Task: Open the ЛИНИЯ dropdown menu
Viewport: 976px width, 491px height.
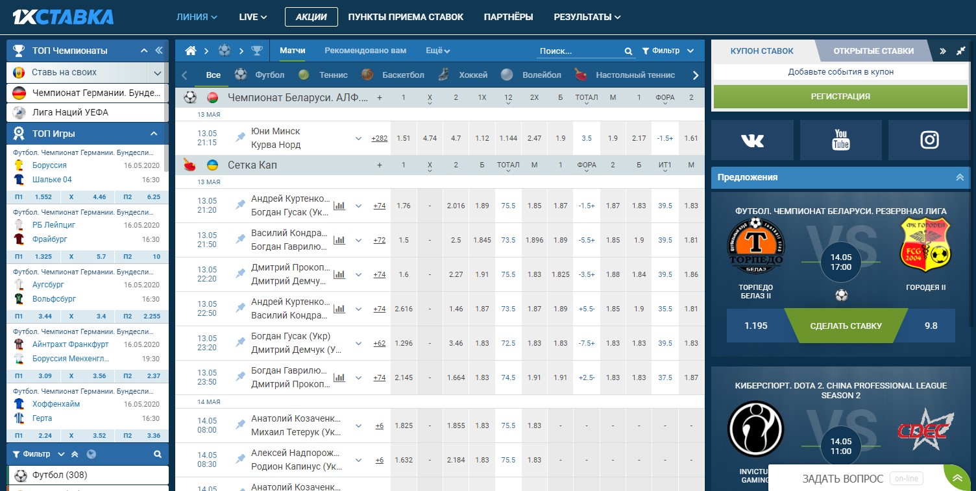Action: click(x=197, y=17)
